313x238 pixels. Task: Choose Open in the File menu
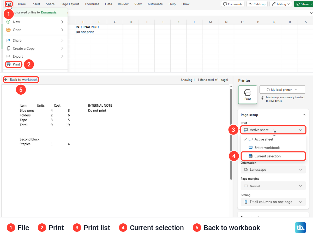point(35,30)
